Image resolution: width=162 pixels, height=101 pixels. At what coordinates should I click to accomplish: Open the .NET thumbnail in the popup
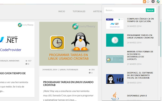point(115,24)
